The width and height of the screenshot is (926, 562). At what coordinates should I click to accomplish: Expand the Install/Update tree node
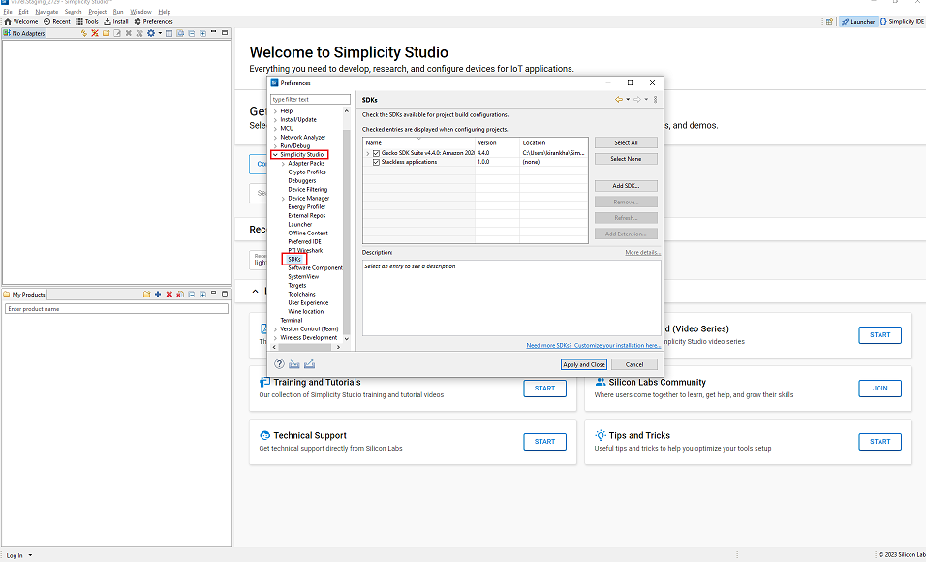(x=275, y=120)
